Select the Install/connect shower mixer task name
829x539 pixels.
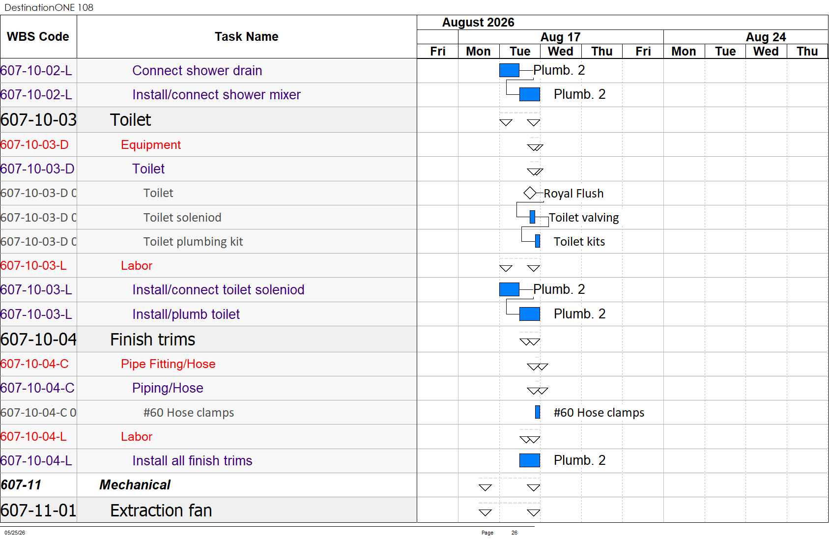[x=216, y=95]
